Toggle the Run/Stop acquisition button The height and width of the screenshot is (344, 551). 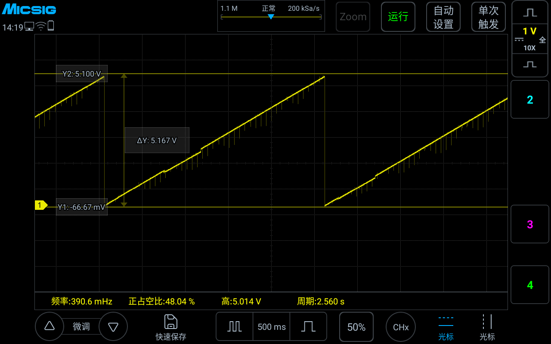pos(398,17)
